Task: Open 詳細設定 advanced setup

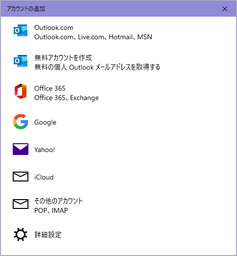Action: point(48,235)
